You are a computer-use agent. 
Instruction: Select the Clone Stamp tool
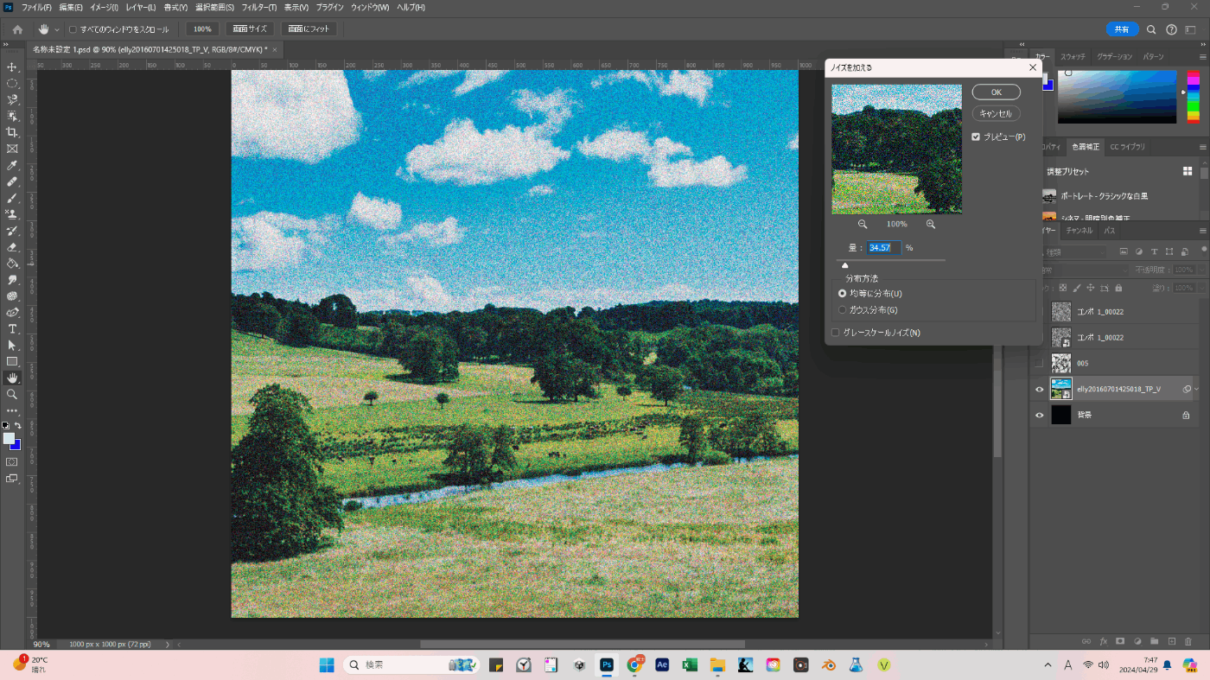click(x=12, y=215)
